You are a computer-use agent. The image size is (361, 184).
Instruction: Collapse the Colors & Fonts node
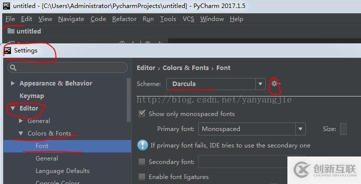point(21,133)
